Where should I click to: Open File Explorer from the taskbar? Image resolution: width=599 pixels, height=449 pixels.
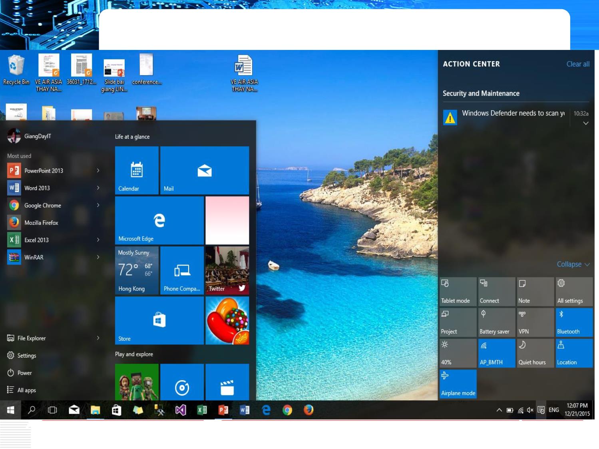(95, 410)
